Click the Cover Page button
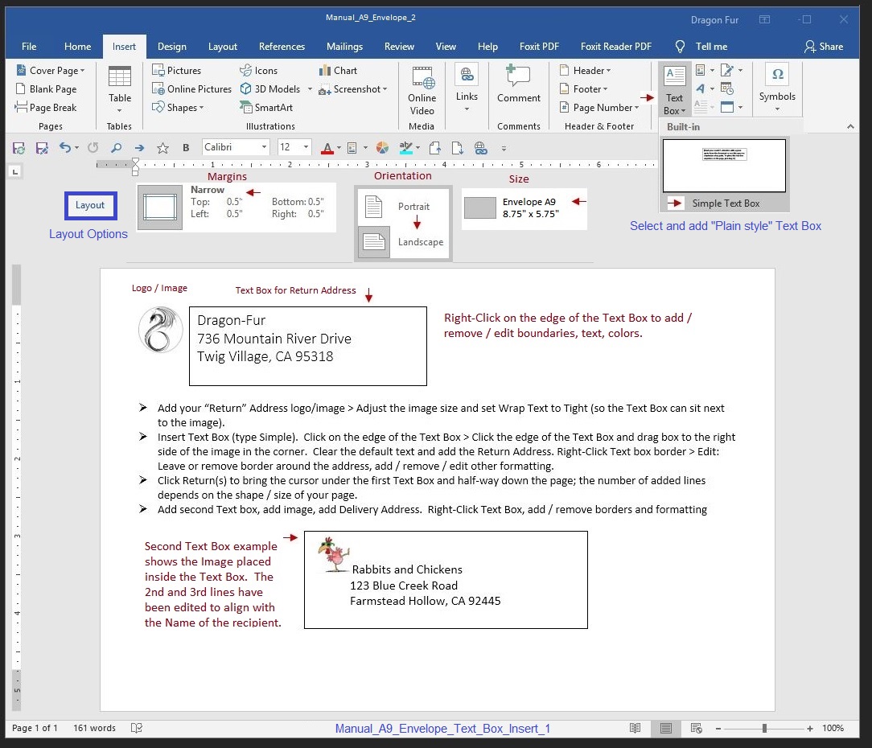The image size is (872, 748). [x=51, y=70]
